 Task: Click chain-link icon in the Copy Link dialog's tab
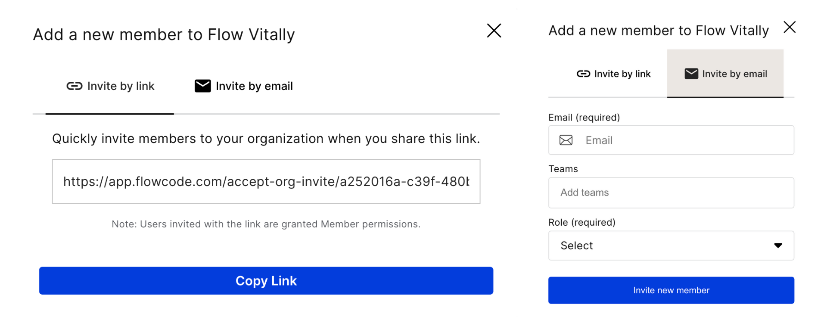[74, 86]
